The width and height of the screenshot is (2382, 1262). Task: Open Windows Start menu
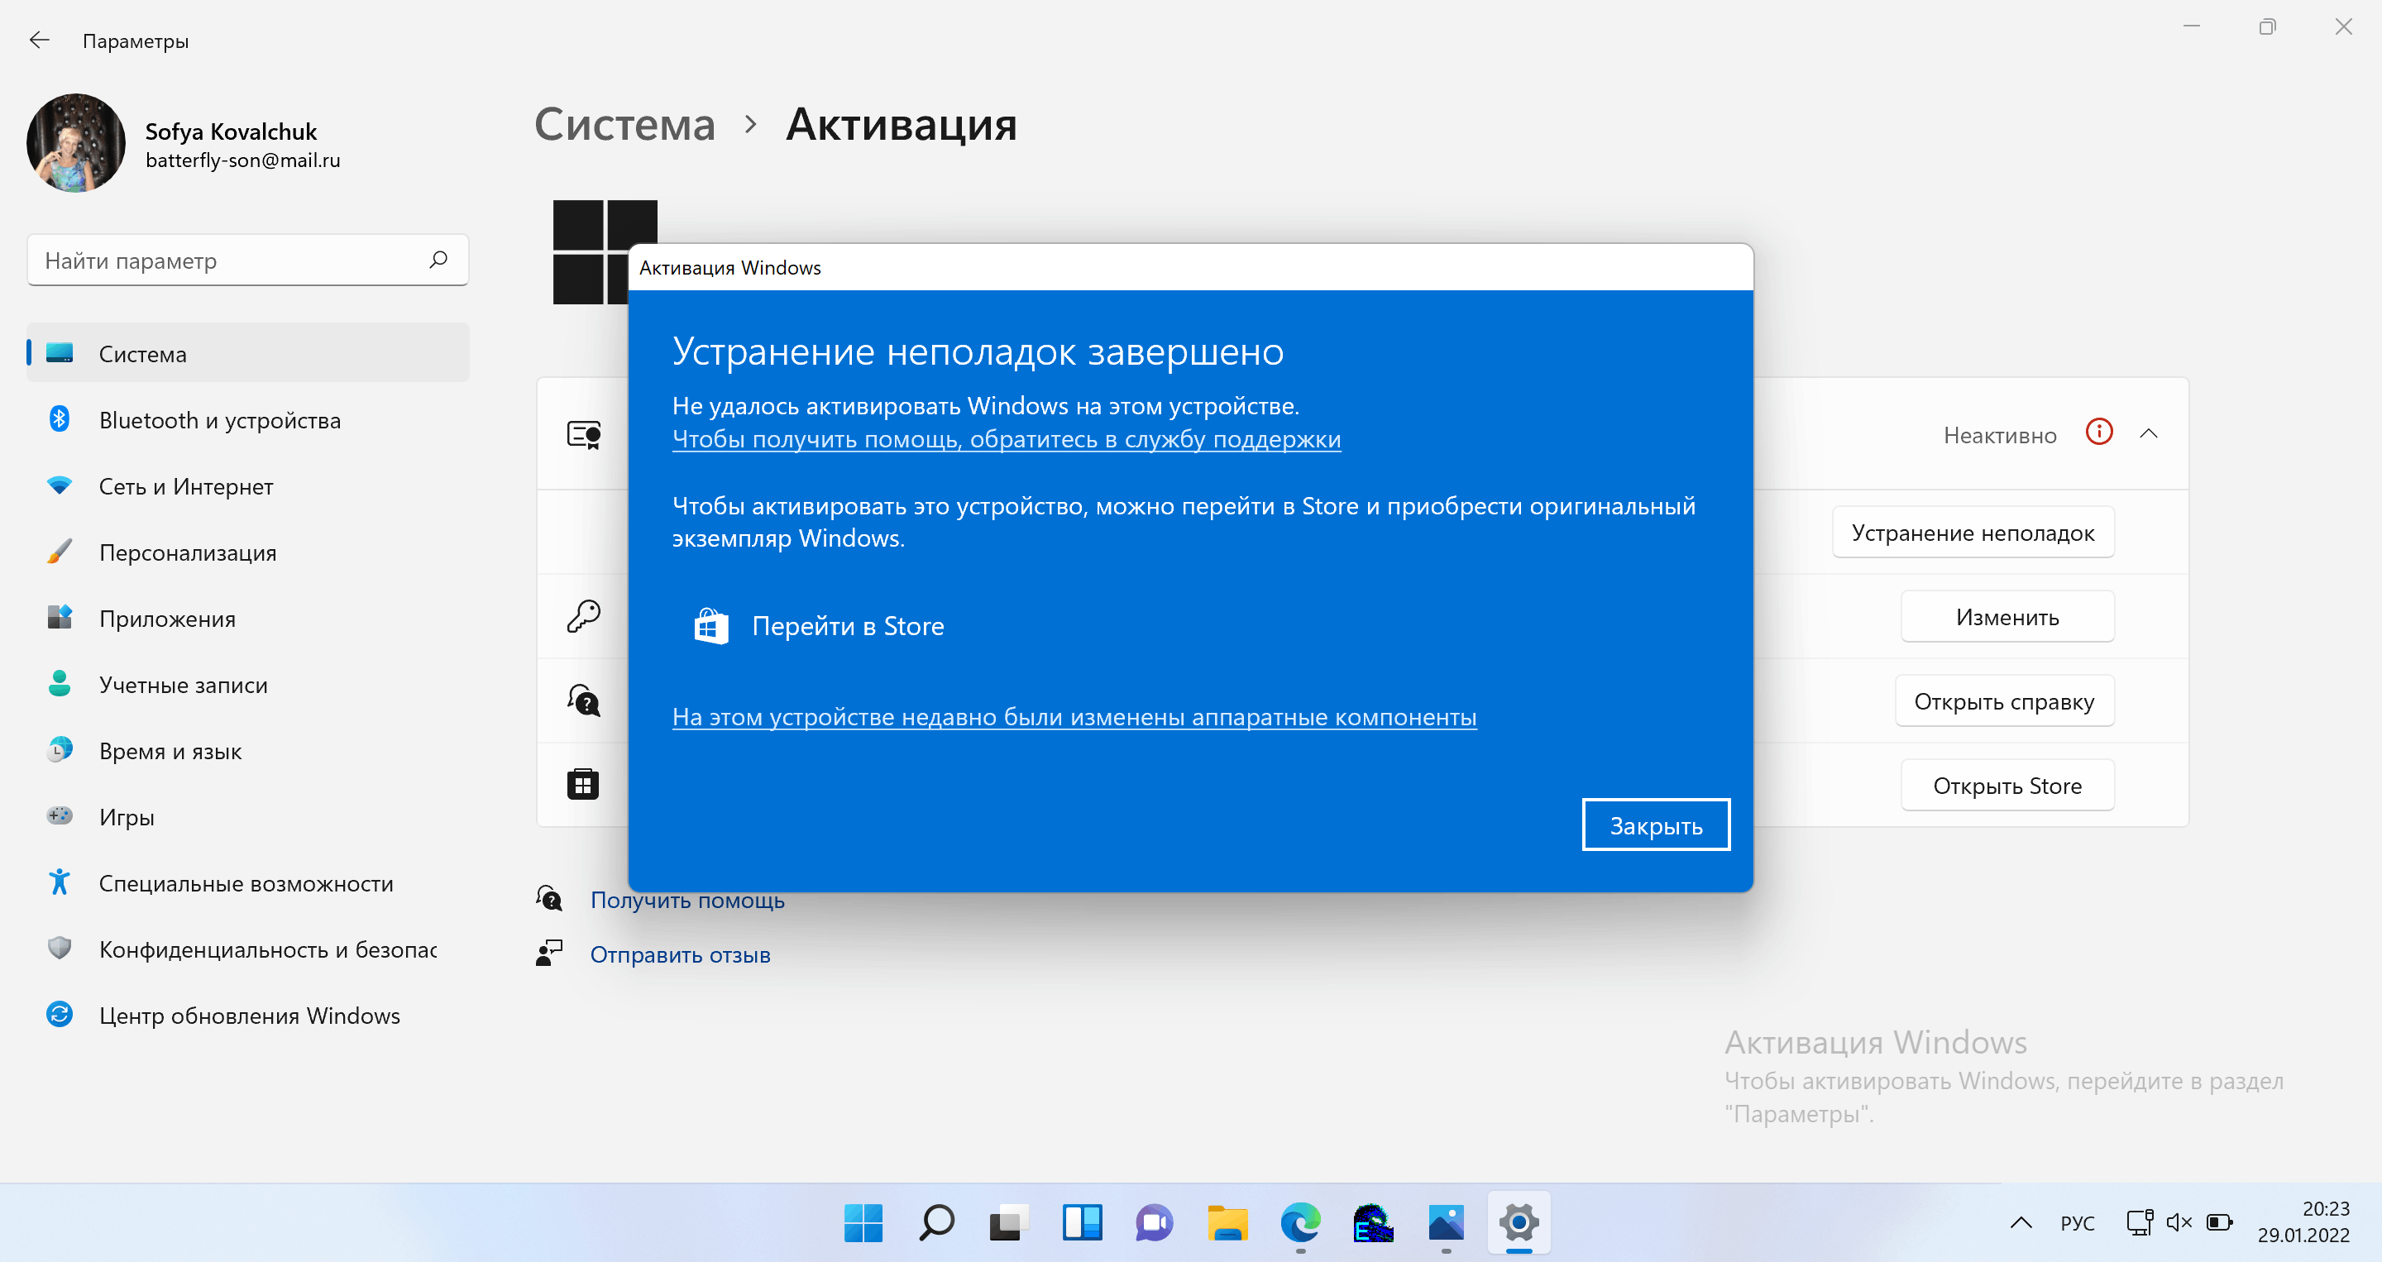863,1223
